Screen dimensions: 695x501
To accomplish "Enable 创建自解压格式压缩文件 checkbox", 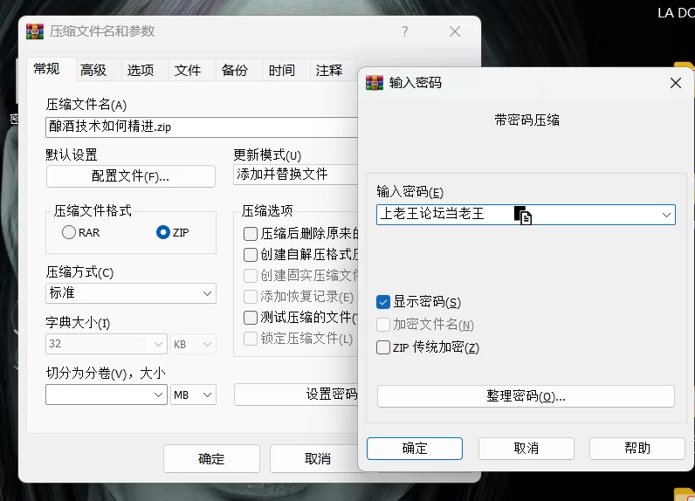I will pyautogui.click(x=251, y=254).
